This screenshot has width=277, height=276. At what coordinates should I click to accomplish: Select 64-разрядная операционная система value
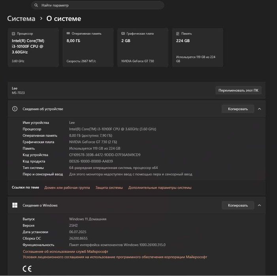(x=113, y=168)
